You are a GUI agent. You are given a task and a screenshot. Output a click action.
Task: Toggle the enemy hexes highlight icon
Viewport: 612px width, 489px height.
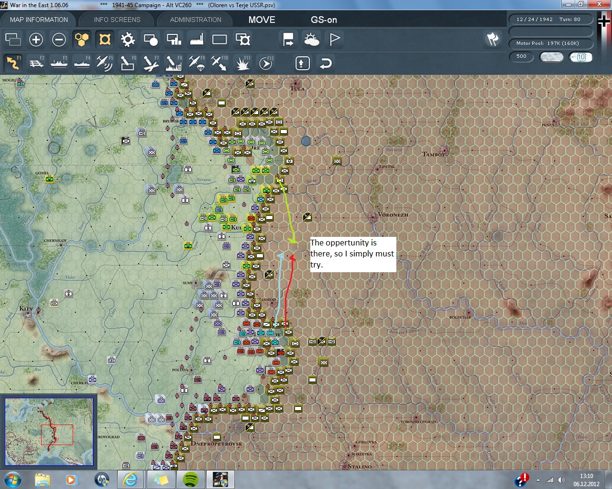point(105,39)
